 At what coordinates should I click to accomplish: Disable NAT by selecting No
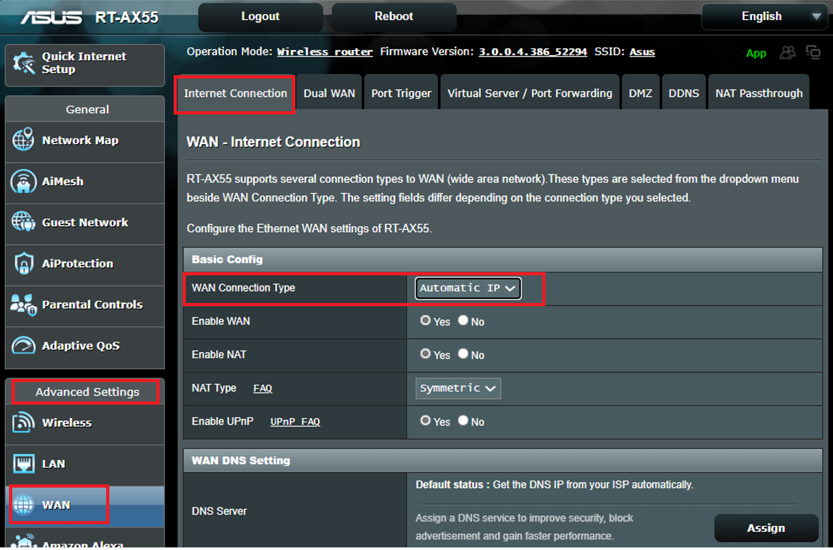click(463, 355)
